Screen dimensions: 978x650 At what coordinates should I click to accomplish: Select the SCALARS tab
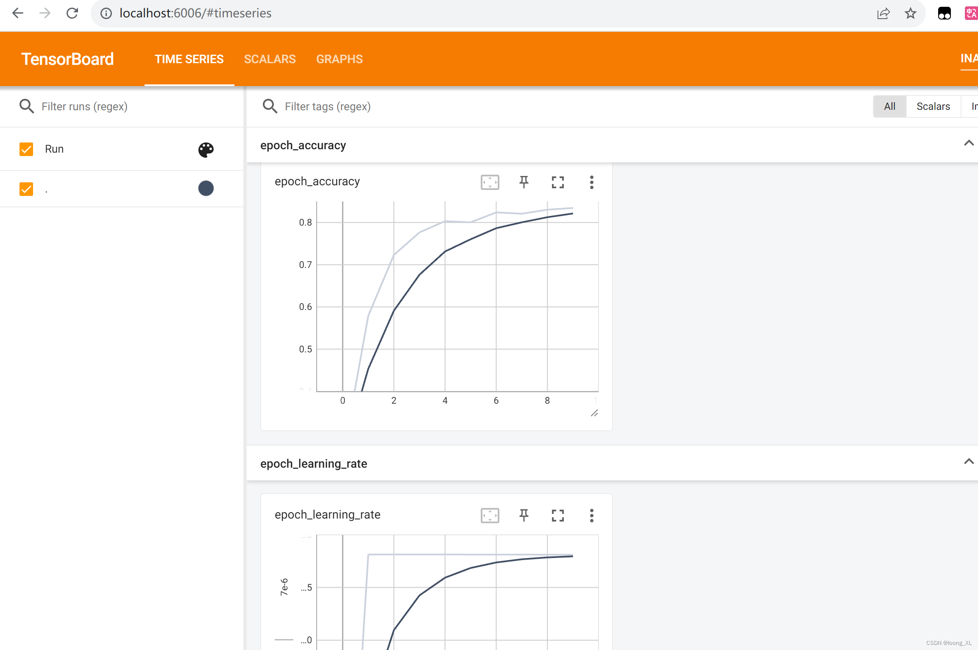270,59
